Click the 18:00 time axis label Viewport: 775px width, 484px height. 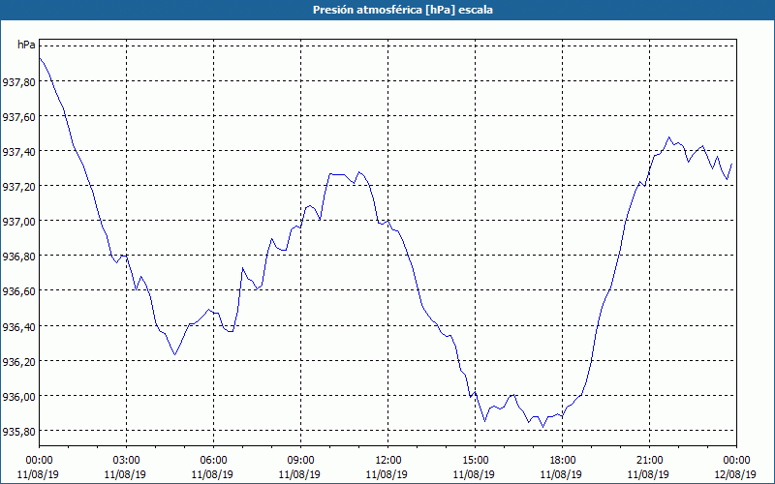pos(563,461)
